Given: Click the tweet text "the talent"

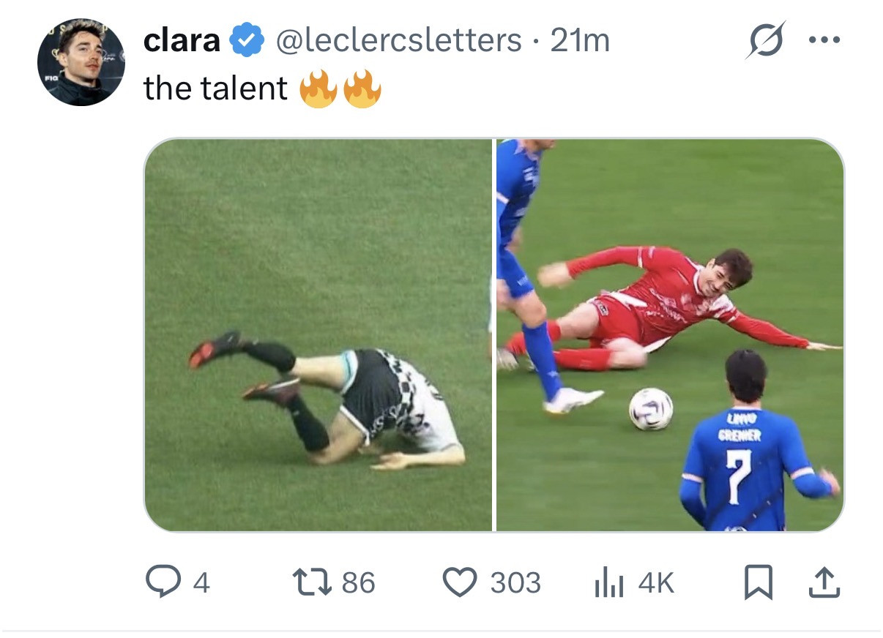Looking at the screenshot, I should 215,89.
